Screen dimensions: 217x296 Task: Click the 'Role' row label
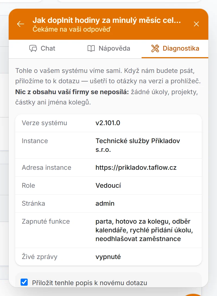tap(28, 185)
